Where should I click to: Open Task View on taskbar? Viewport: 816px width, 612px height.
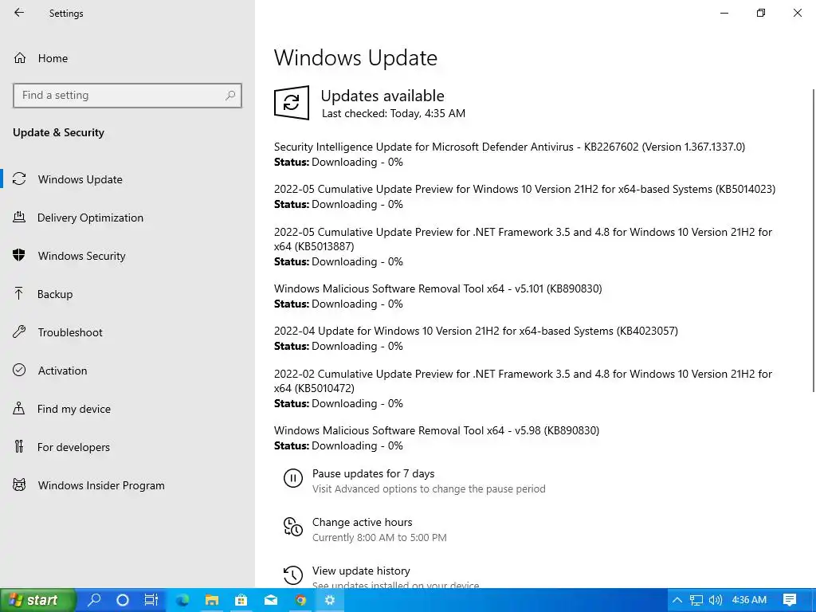tap(151, 600)
